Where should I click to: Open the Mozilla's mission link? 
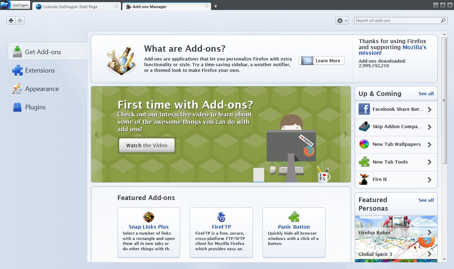[x=392, y=50]
